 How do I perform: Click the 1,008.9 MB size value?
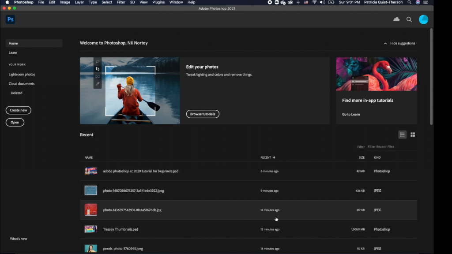[x=358, y=229]
